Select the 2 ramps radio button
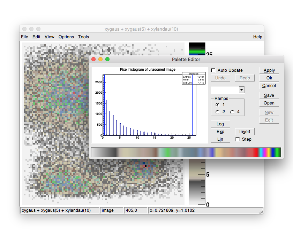 pyautogui.click(x=218, y=112)
